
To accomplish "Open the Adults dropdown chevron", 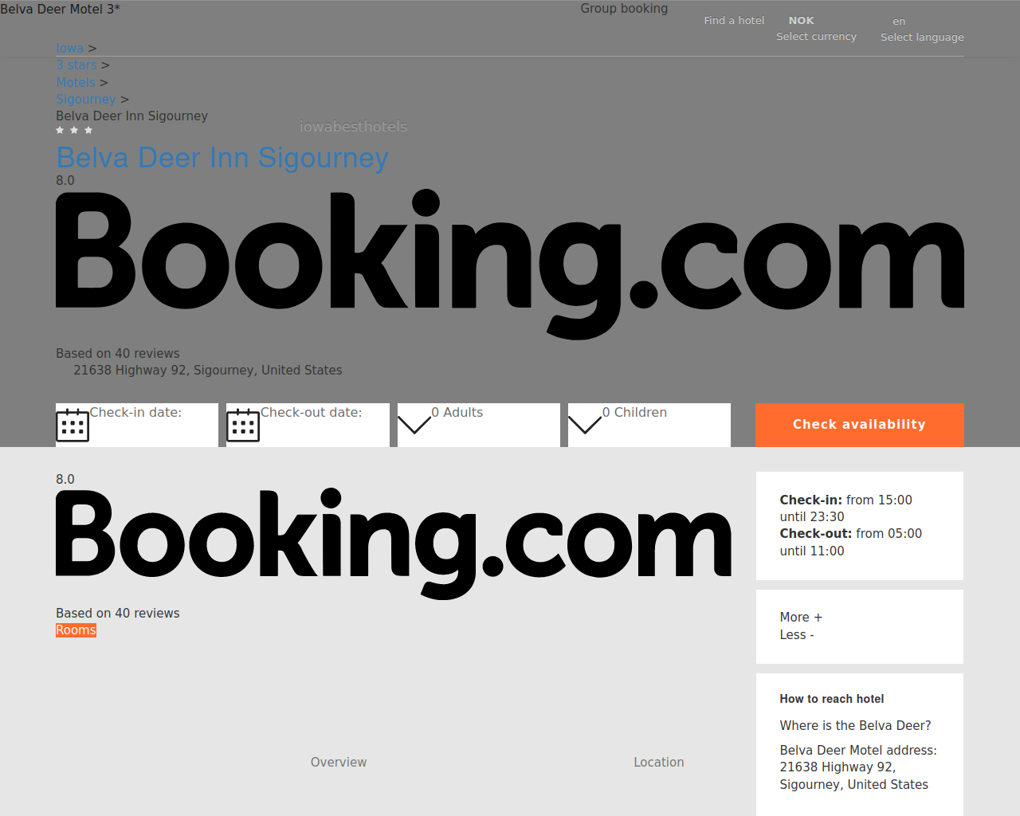I will (414, 425).
